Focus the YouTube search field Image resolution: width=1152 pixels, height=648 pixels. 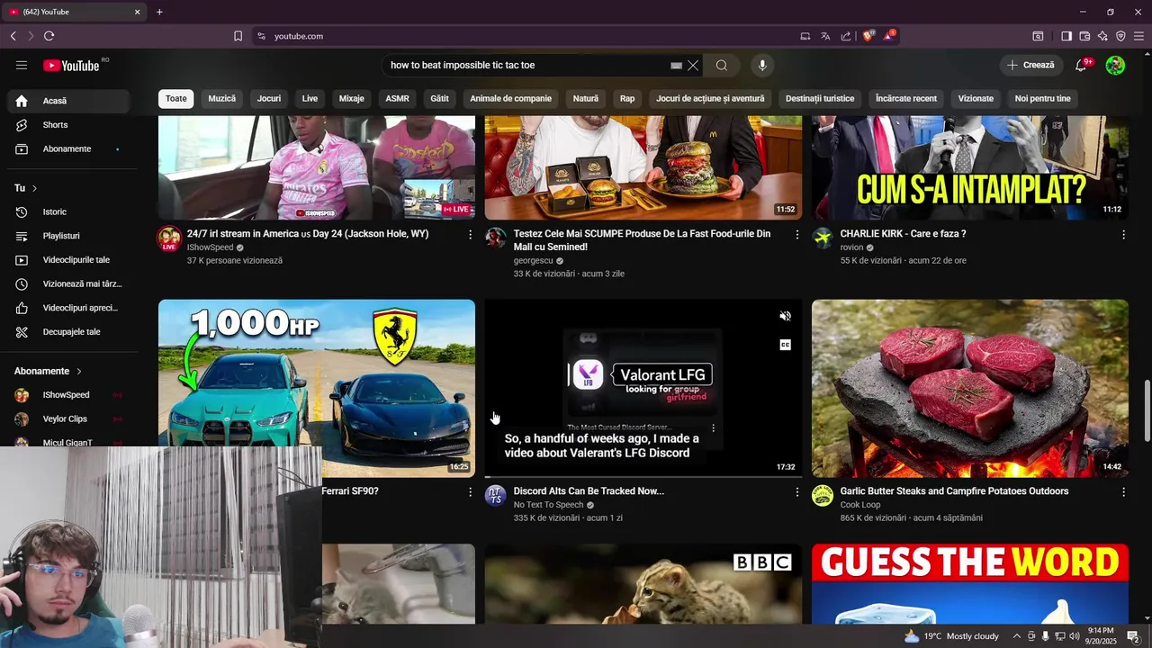(526, 65)
